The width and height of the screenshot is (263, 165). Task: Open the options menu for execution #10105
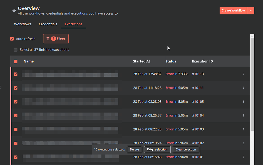[243, 101]
